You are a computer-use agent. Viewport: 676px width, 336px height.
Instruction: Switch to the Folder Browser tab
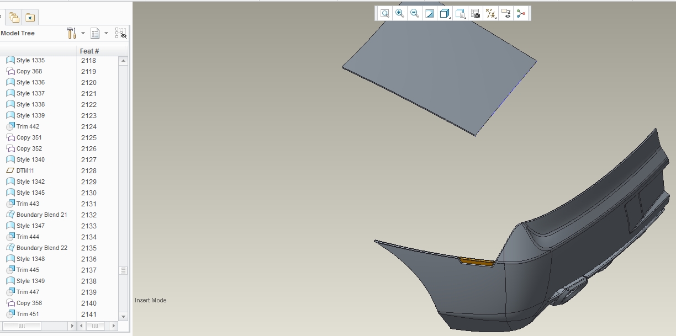pos(14,18)
